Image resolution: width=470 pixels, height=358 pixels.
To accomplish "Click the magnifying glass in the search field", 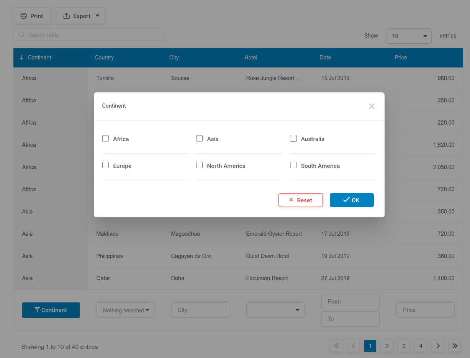I will click(x=22, y=34).
